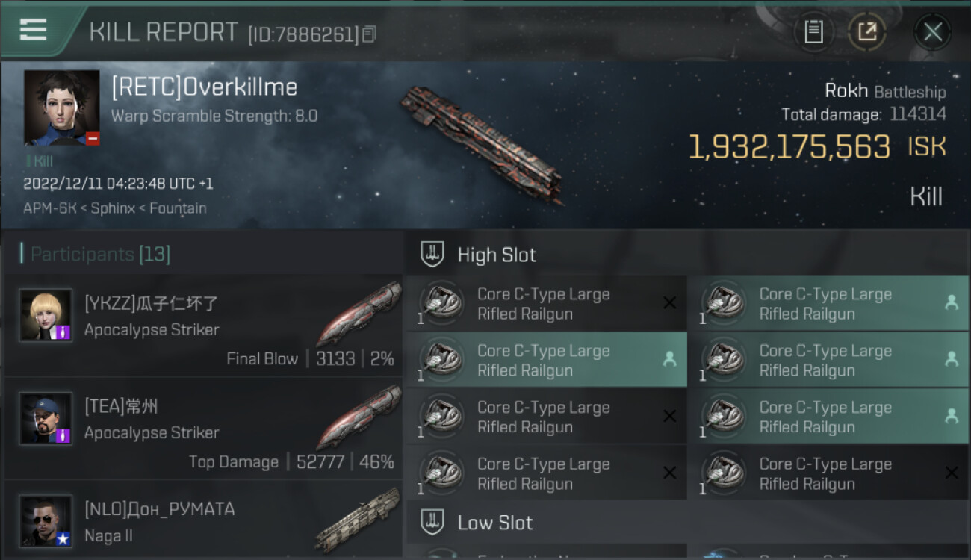Select first left-column railgun with X mark
This screenshot has height=560, width=971.
click(x=546, y=303)
